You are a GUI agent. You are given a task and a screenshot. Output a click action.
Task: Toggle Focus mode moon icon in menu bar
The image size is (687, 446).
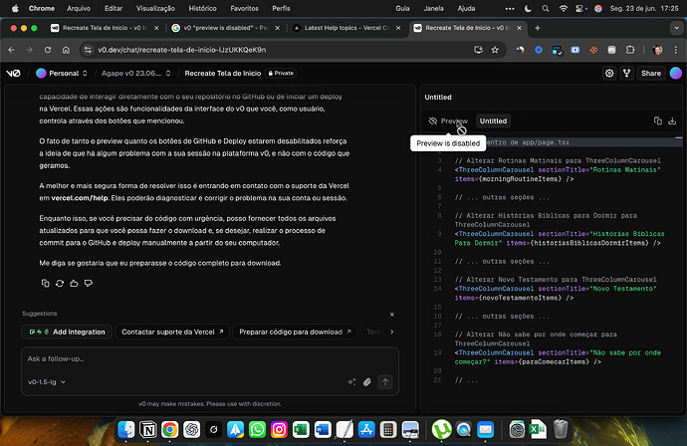pos(528,8)
